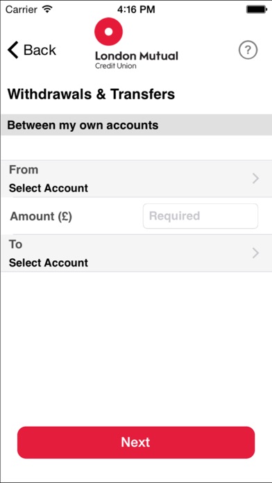The height and width of the screenshot is (483, 272).
Task: Tap the red London Mutual circle logo
Action: (108, 31)
